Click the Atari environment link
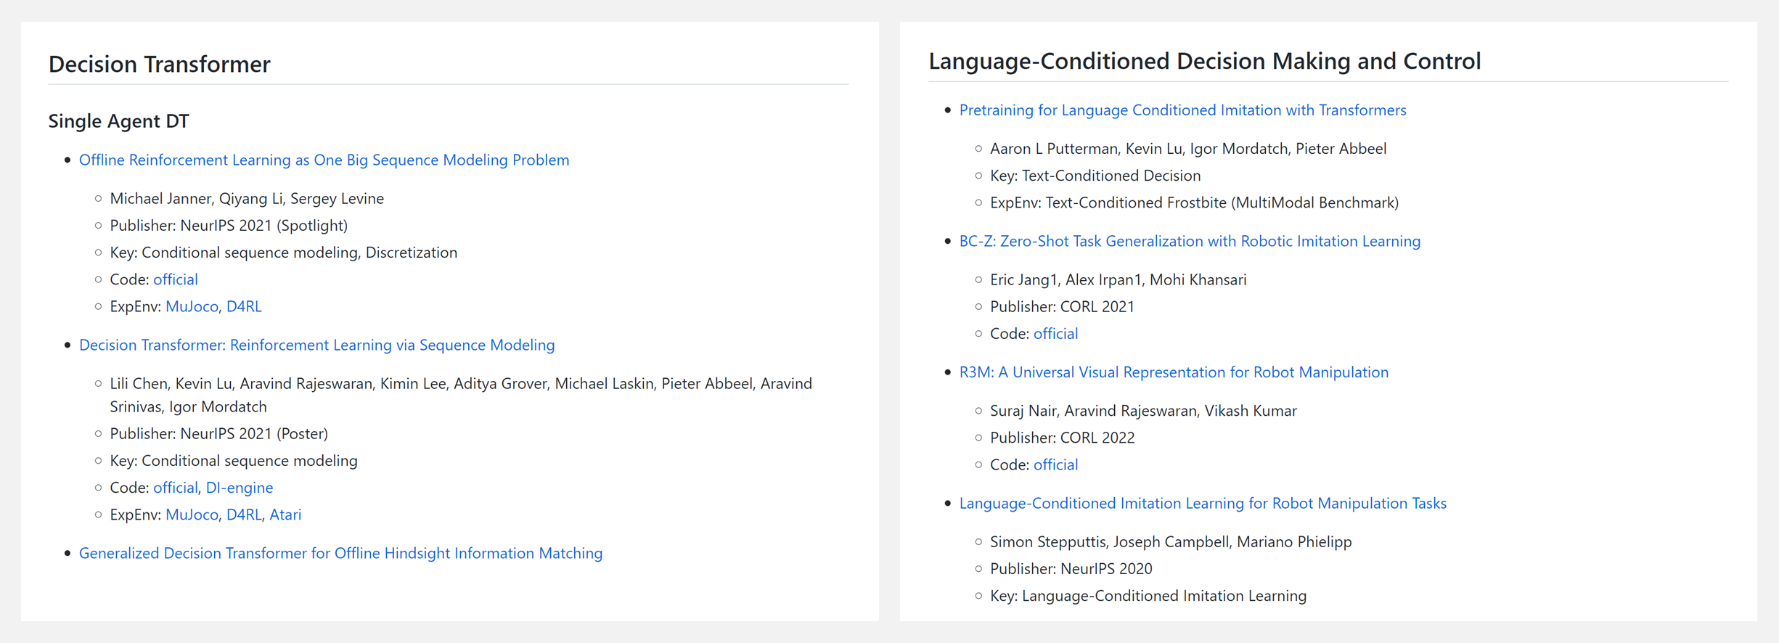The height and width of the screenshot is (643, 1779). (285, 515)
